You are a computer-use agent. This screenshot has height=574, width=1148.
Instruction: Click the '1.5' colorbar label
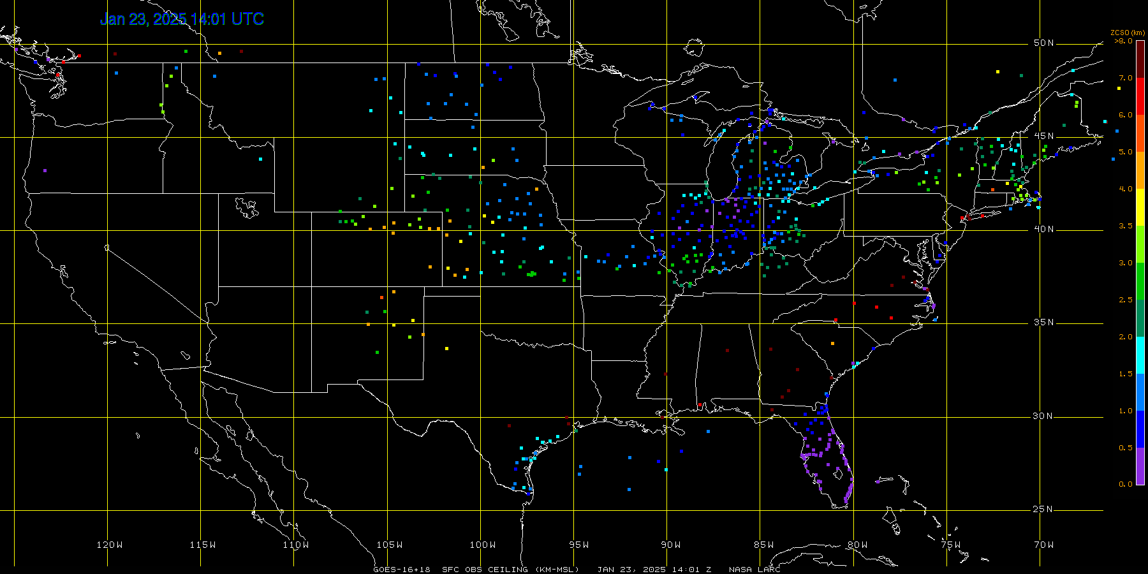tap(1126, 374)
